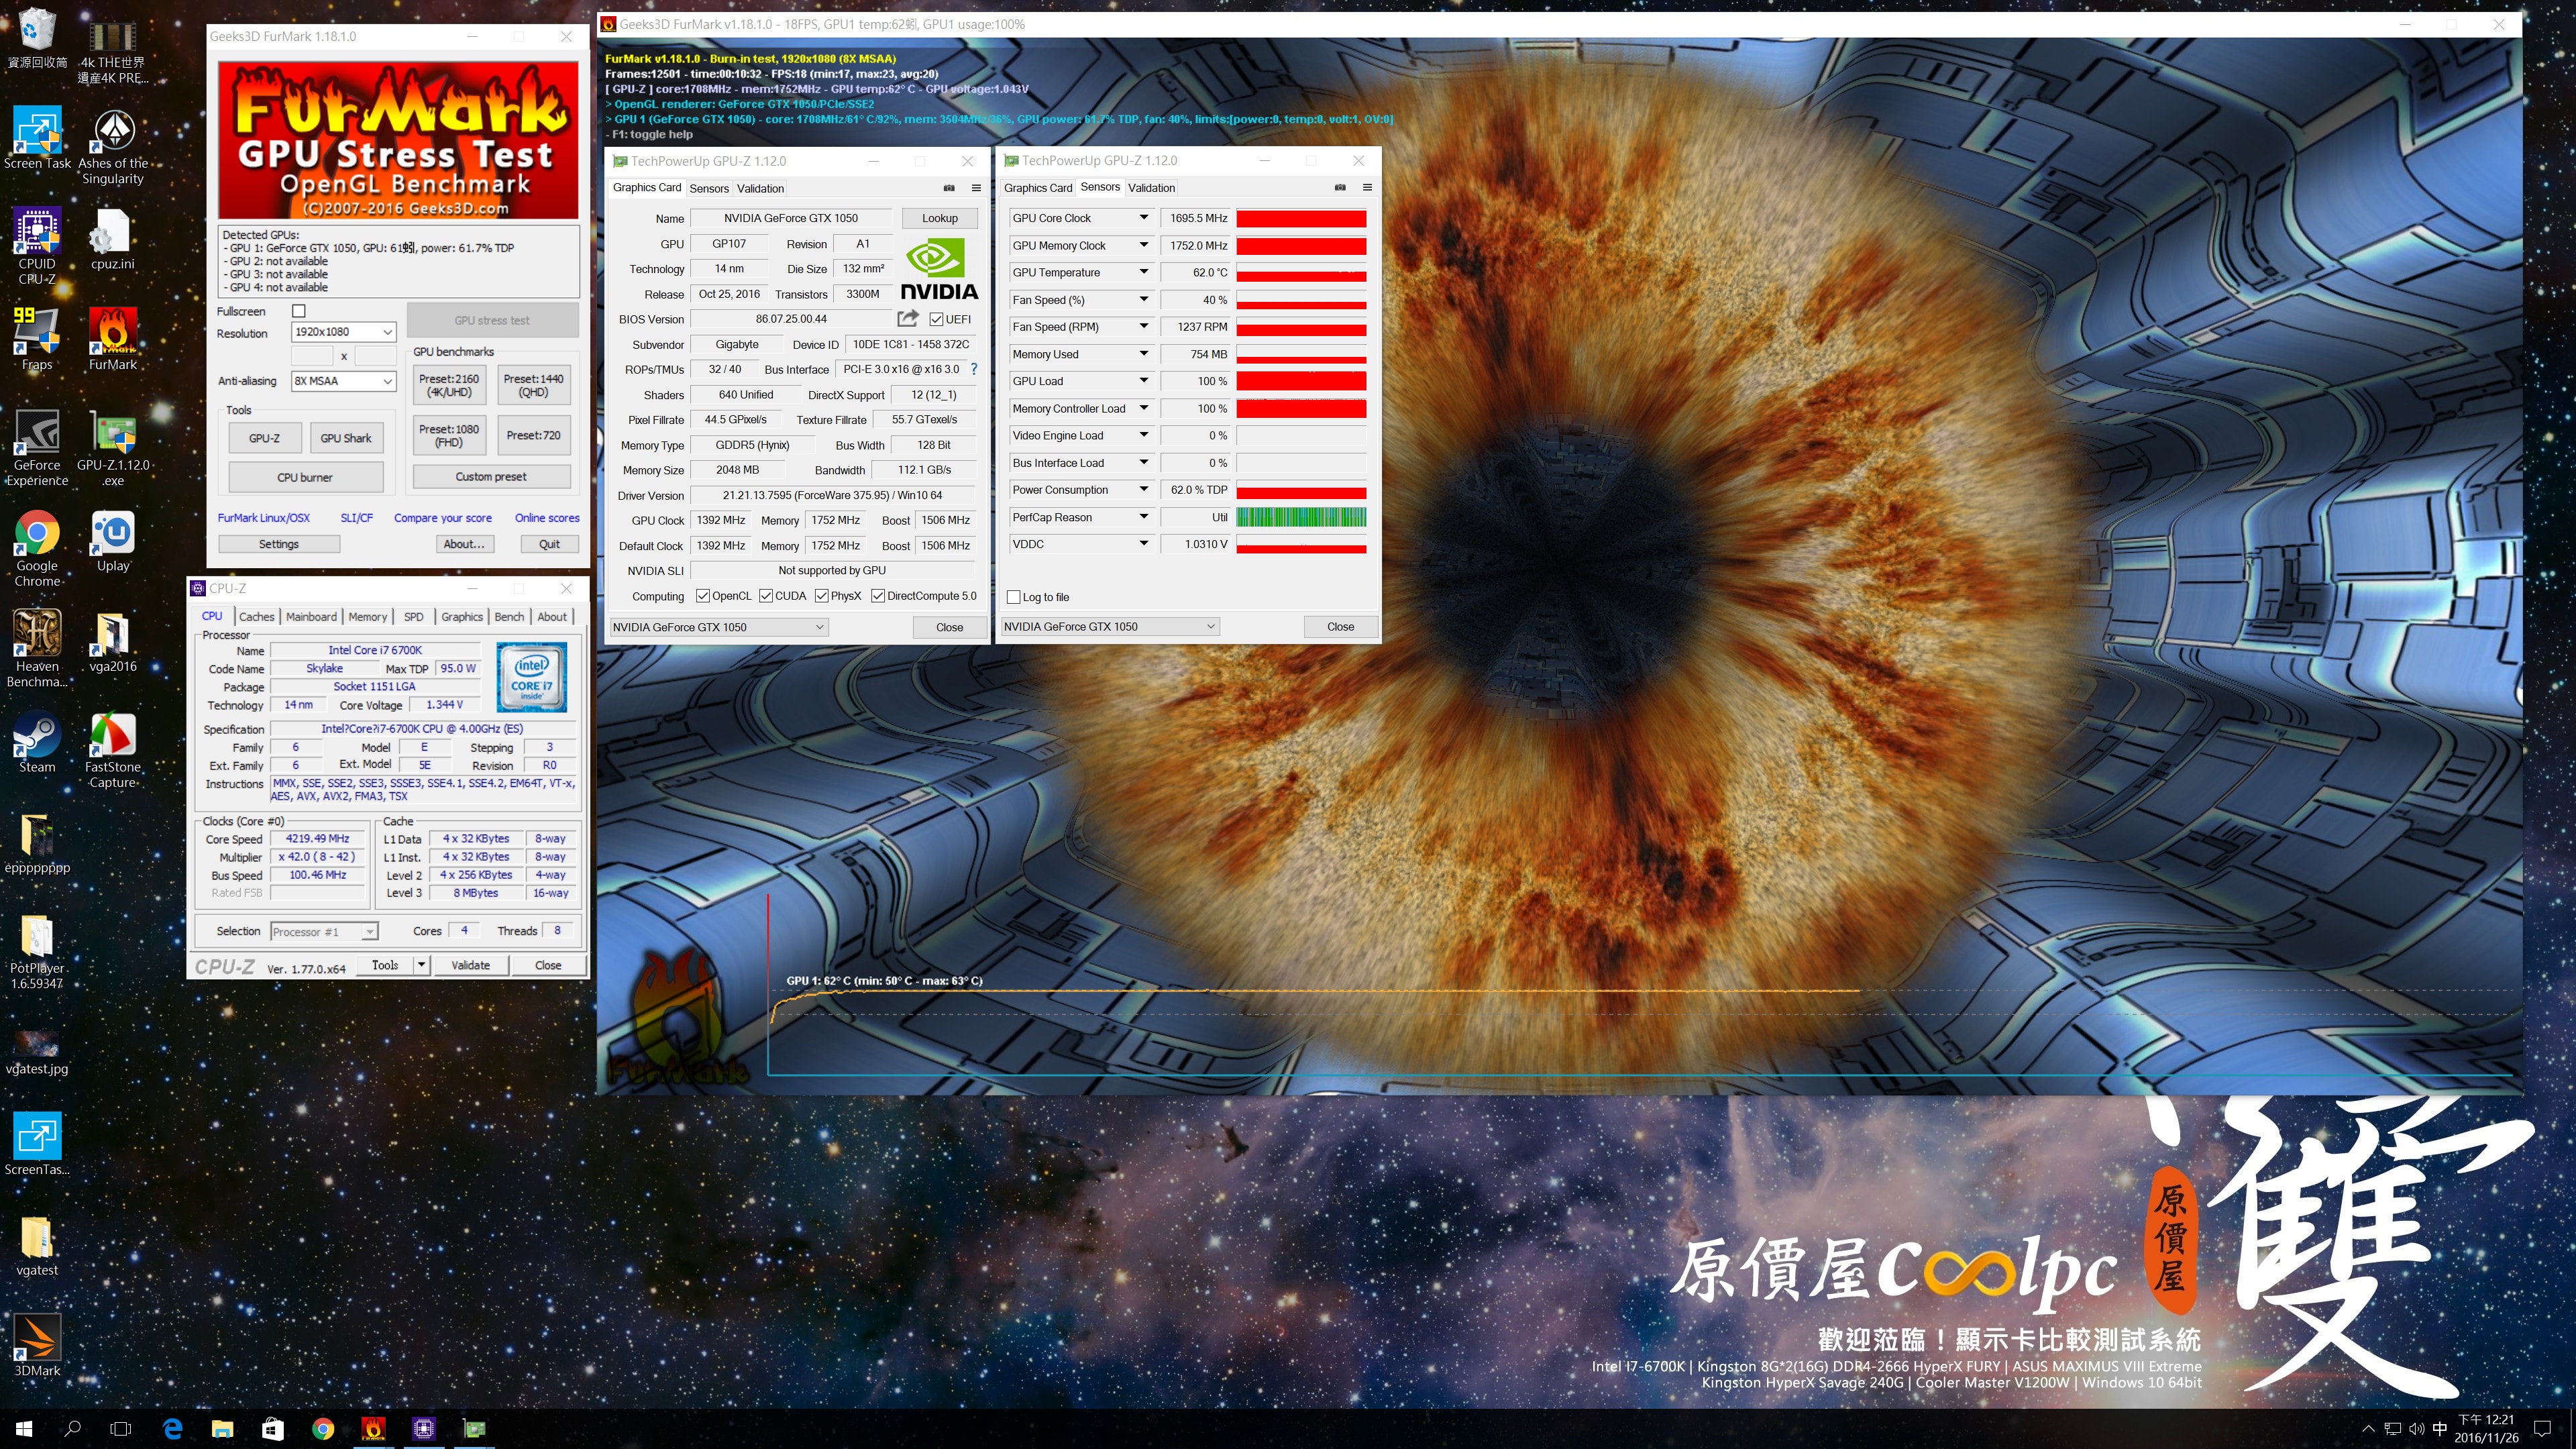2576x1449 pixels.
Task: Click the CPU burner button in FurMark
Action: pyautogui.click(x=305, y=477)
